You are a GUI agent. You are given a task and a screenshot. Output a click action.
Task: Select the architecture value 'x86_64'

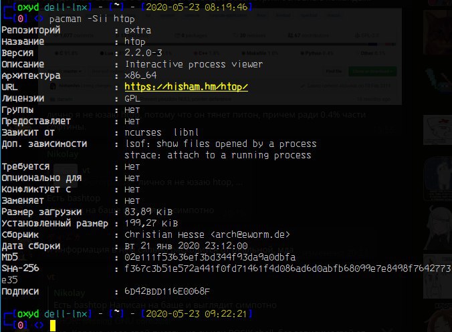coord(140,75)
